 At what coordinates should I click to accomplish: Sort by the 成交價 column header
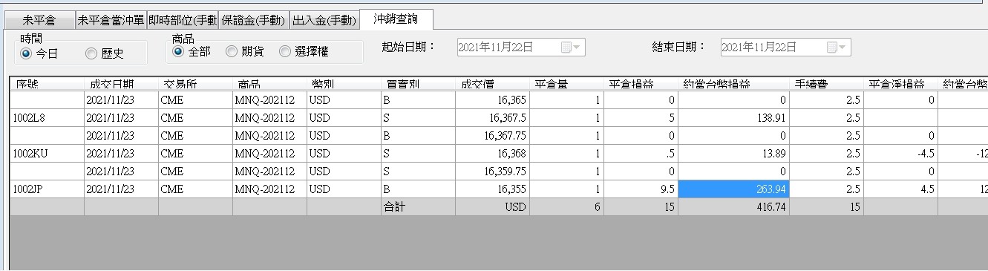492,84
